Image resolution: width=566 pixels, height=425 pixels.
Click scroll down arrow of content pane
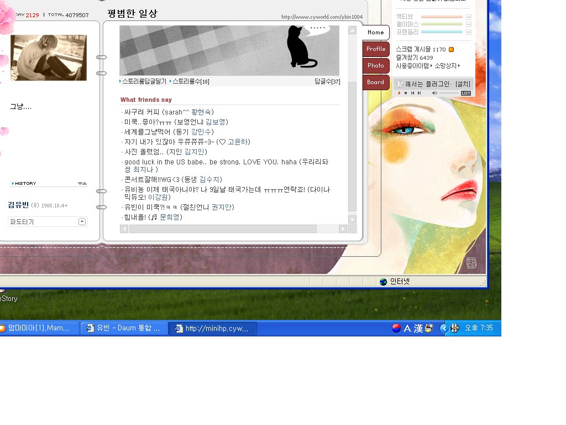coord(352,219)
